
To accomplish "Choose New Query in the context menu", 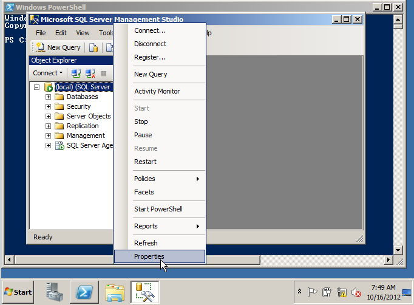I will 160,74.
